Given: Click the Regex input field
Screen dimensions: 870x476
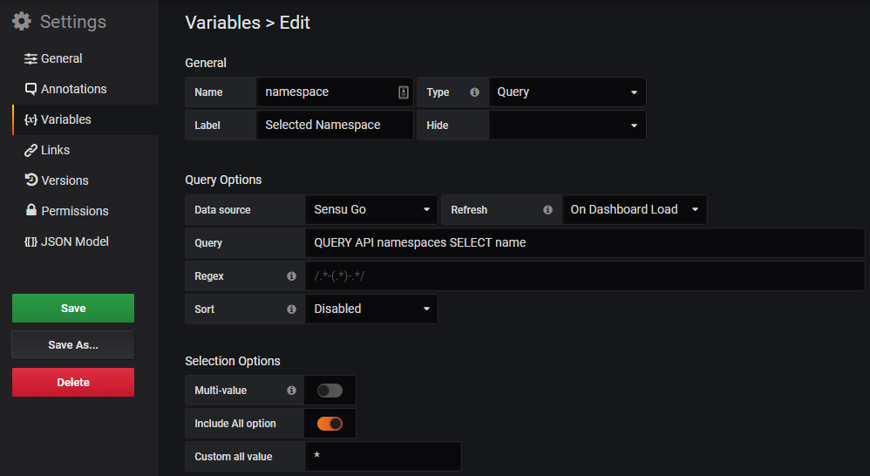Looking at the screenshot, I should [585, 275].
